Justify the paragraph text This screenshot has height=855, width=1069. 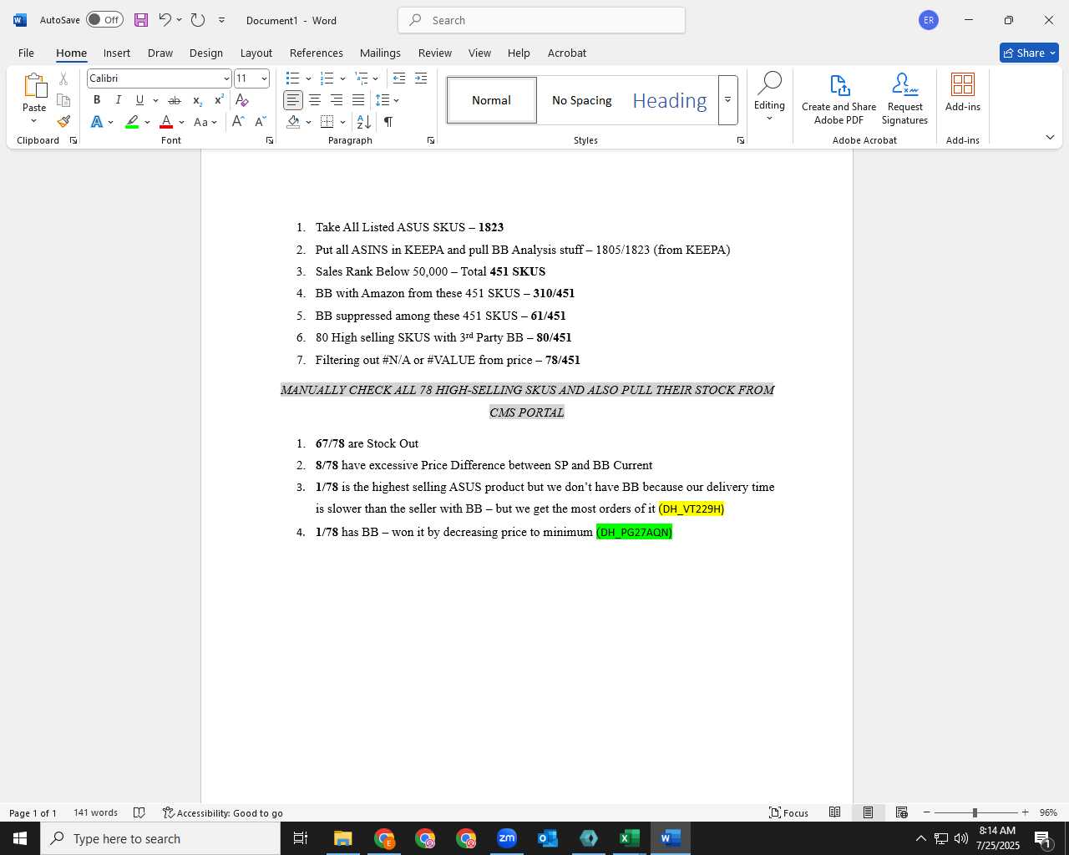pos(358,100)
